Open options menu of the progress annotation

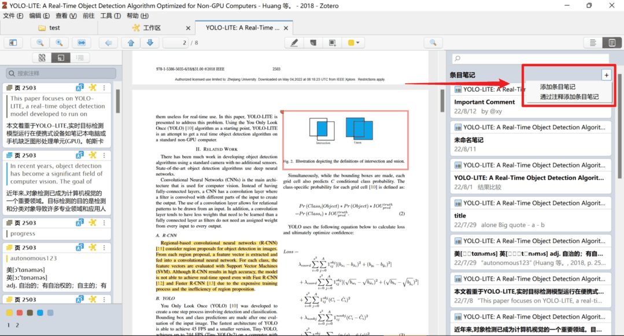[x=104, y=223]
